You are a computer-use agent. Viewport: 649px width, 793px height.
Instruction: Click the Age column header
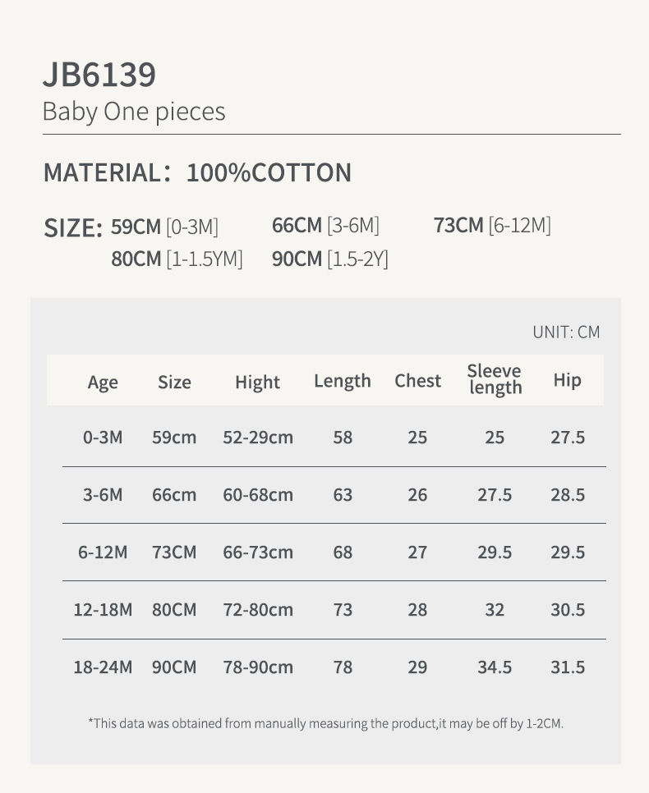[x=103, y=383]
